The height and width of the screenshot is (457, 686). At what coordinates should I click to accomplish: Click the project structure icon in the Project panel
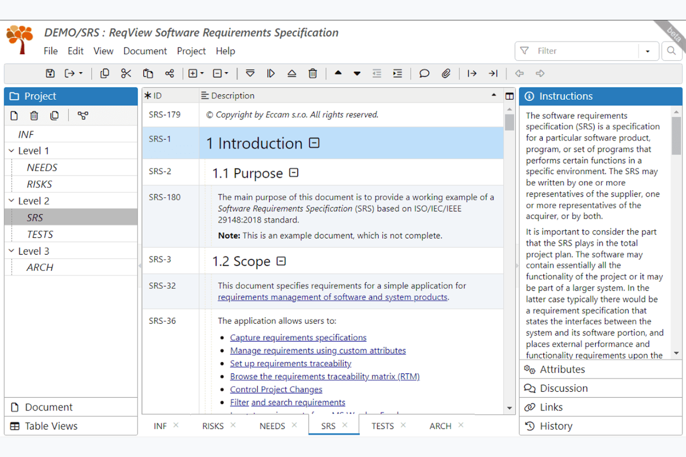tap(83, 116)
